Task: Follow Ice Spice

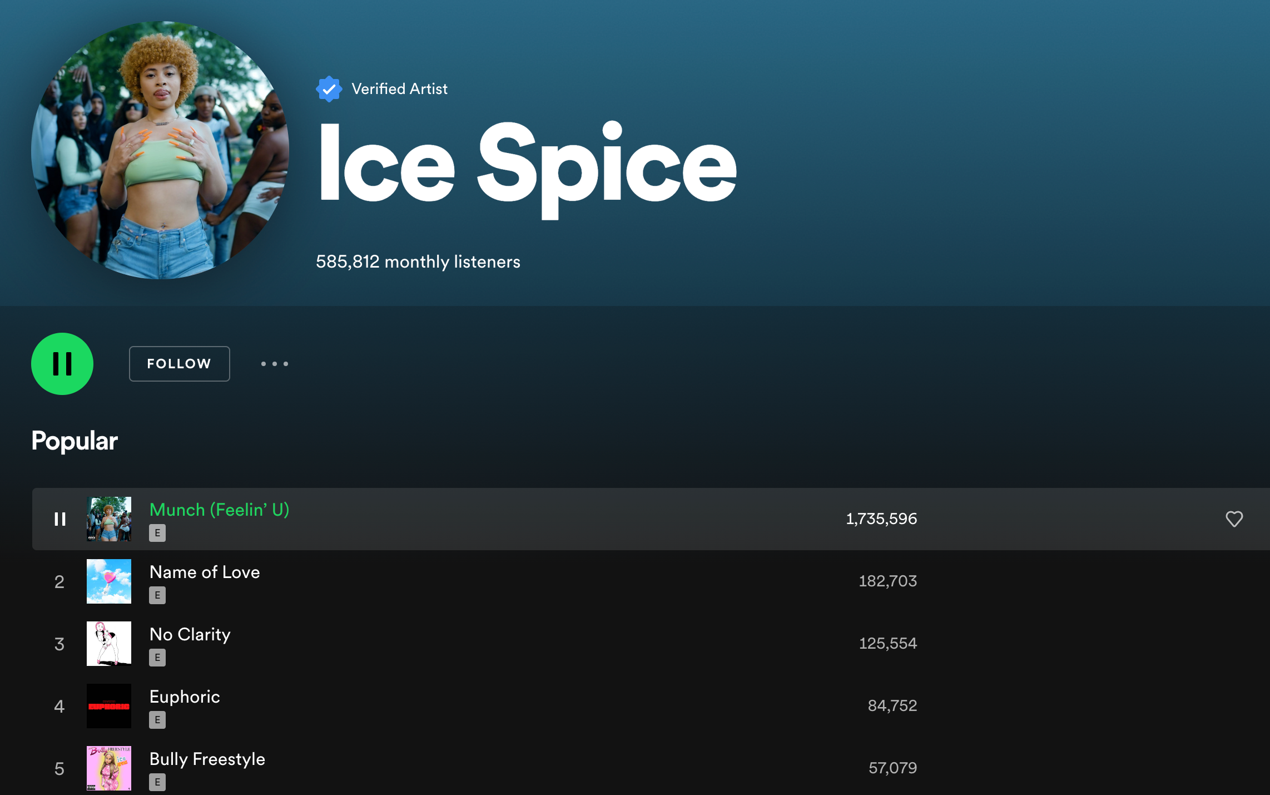Action: point(179,364)
